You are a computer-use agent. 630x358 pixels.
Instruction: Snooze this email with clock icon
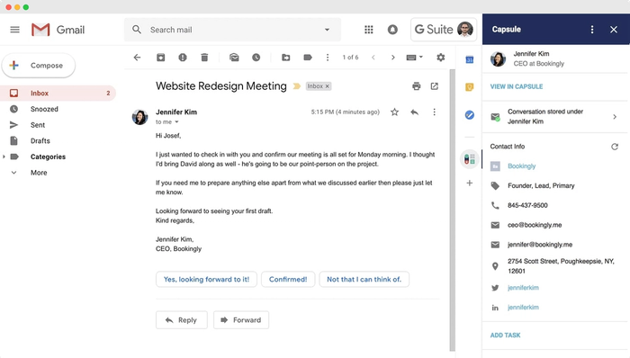pyautogui.click(x=256, y=58)
